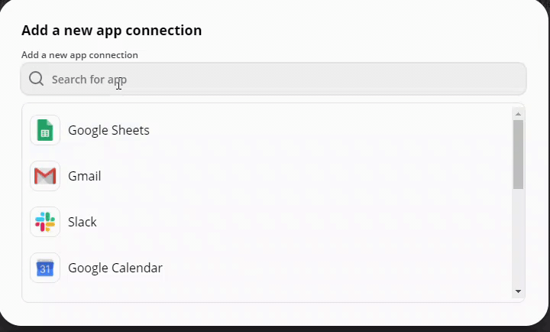Viewport: 550px width, 332px height.
Task: Connect Gmail by clicking its name
Action: 85,176
